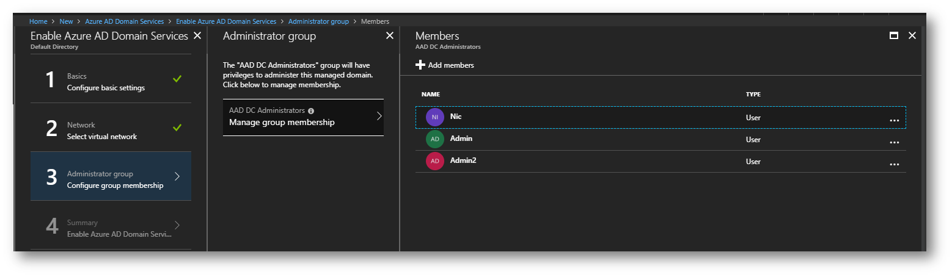Open Manage group membership
Image resolution: width=952 pixels, height=277 pixels.
coord(303,117)
